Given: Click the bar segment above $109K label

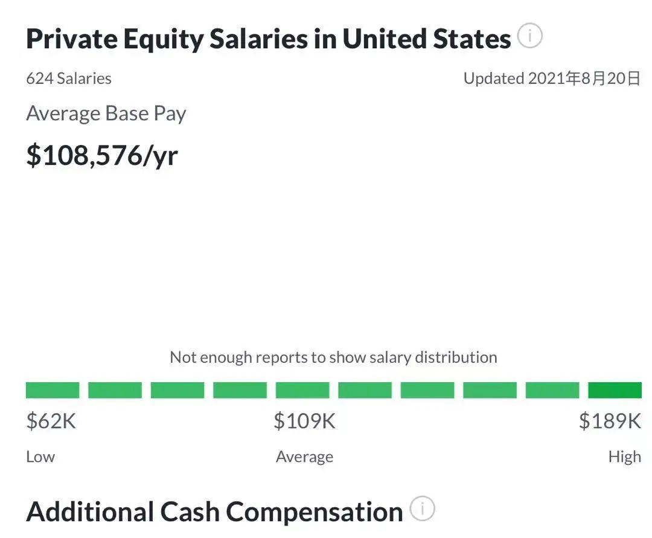Looking at the screenshot, I should 302,390.
